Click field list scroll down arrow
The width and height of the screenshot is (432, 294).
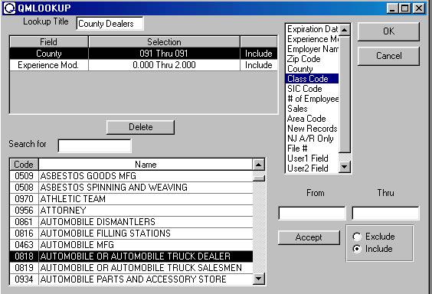pyautogui.click(x=345, y=167)
